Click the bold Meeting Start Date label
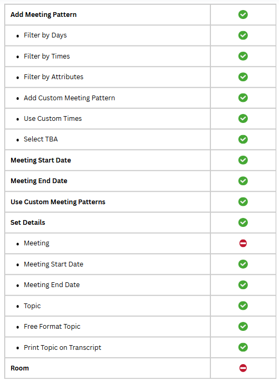This screenshot has height=381, width=279. (41, 160)
